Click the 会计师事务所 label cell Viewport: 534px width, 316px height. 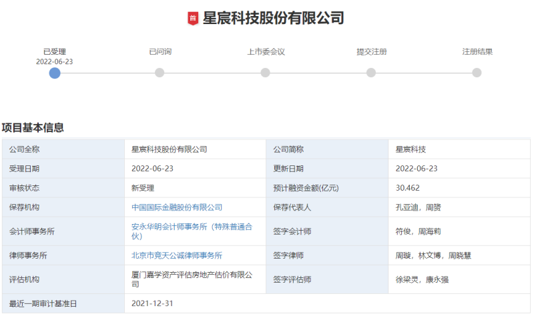63,231
